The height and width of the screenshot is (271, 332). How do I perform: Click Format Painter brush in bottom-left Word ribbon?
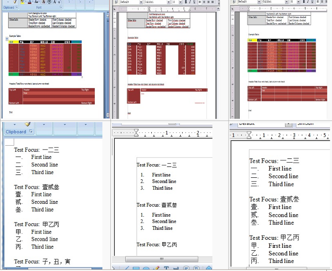[28, 124]
